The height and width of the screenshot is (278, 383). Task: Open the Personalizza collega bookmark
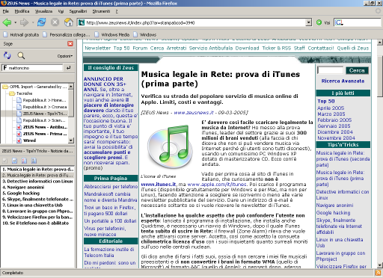tap(66, 34)
